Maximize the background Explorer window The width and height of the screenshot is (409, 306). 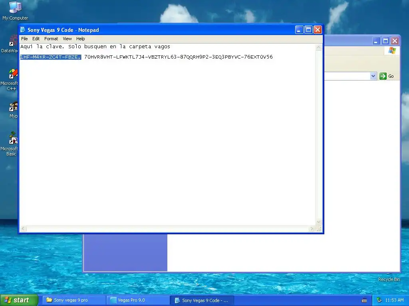[x=385, y=41]
